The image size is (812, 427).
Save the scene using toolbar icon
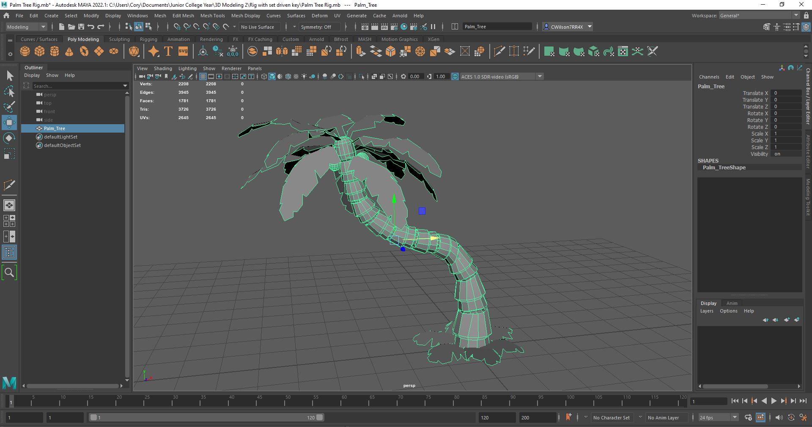coord(81,27)
